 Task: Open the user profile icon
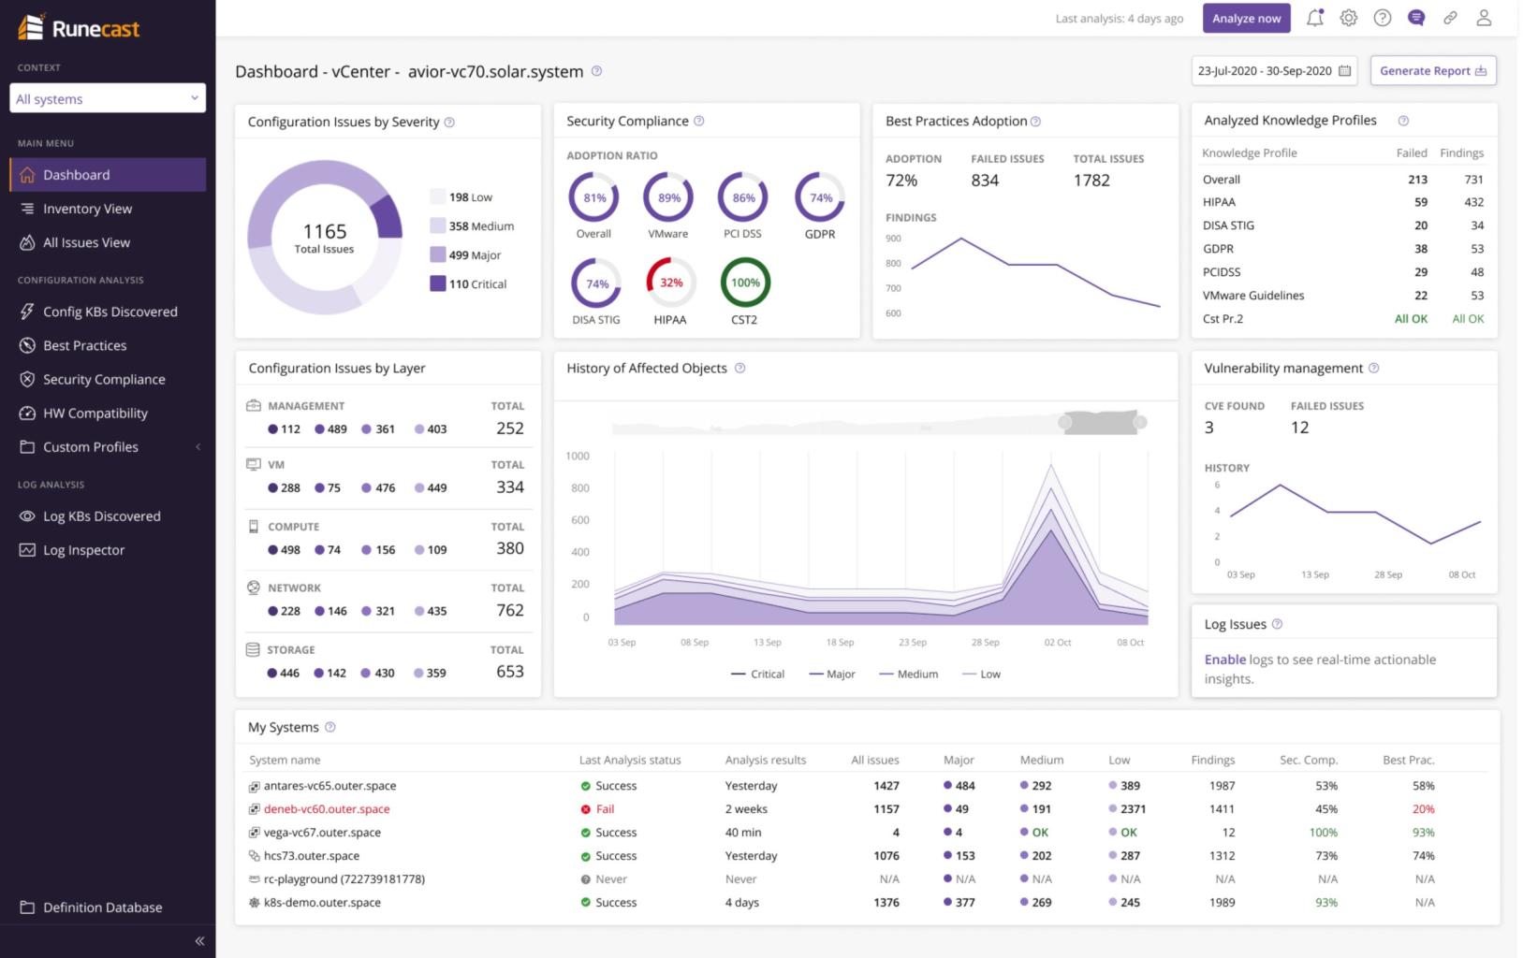point(1484,18)
